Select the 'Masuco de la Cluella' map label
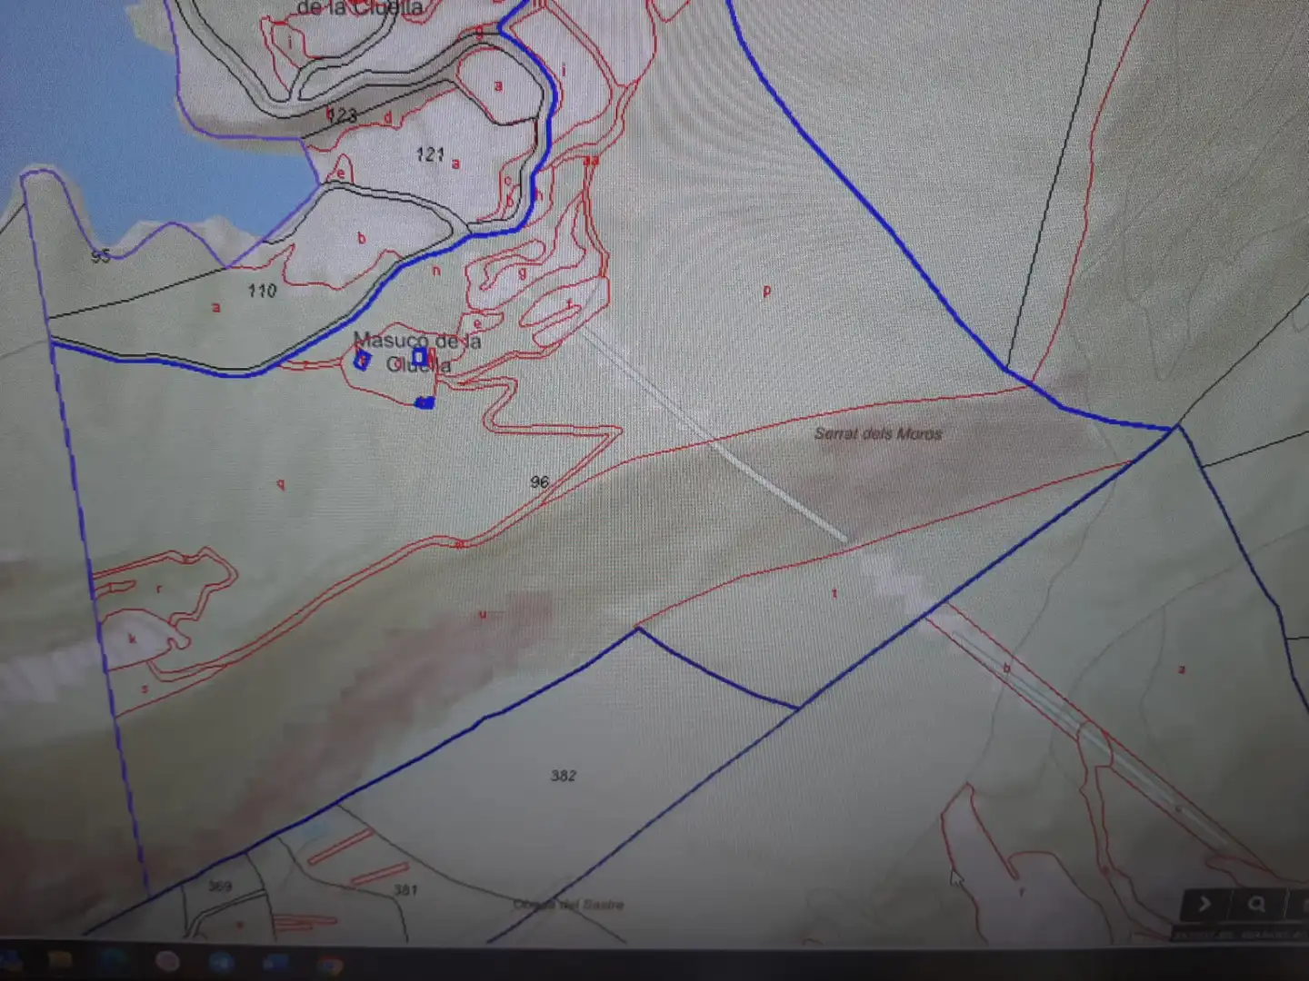 click(417, 352)
